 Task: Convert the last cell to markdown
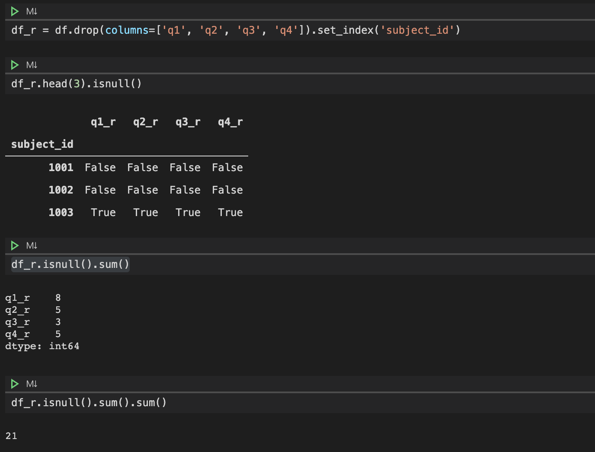(x=31, y=384)
